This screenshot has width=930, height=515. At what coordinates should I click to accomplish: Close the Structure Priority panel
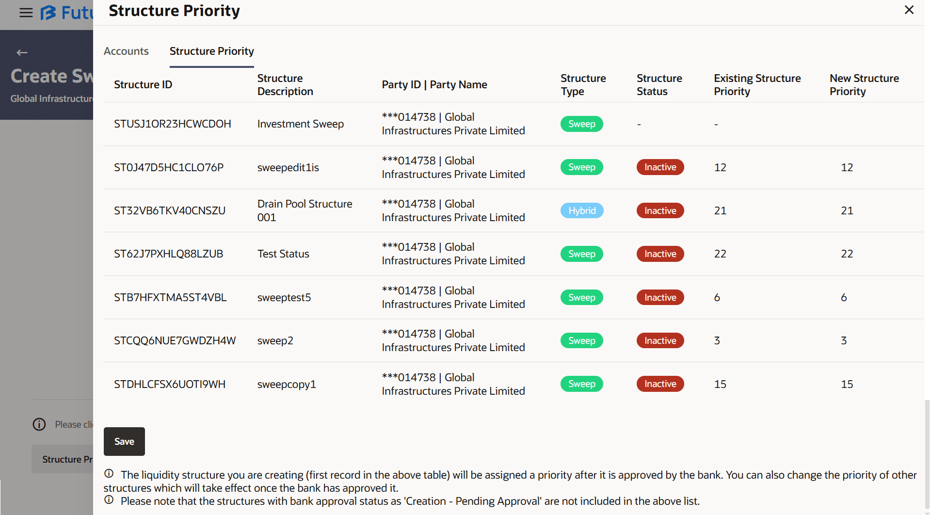pyautogui.click(x=909, y=10)
